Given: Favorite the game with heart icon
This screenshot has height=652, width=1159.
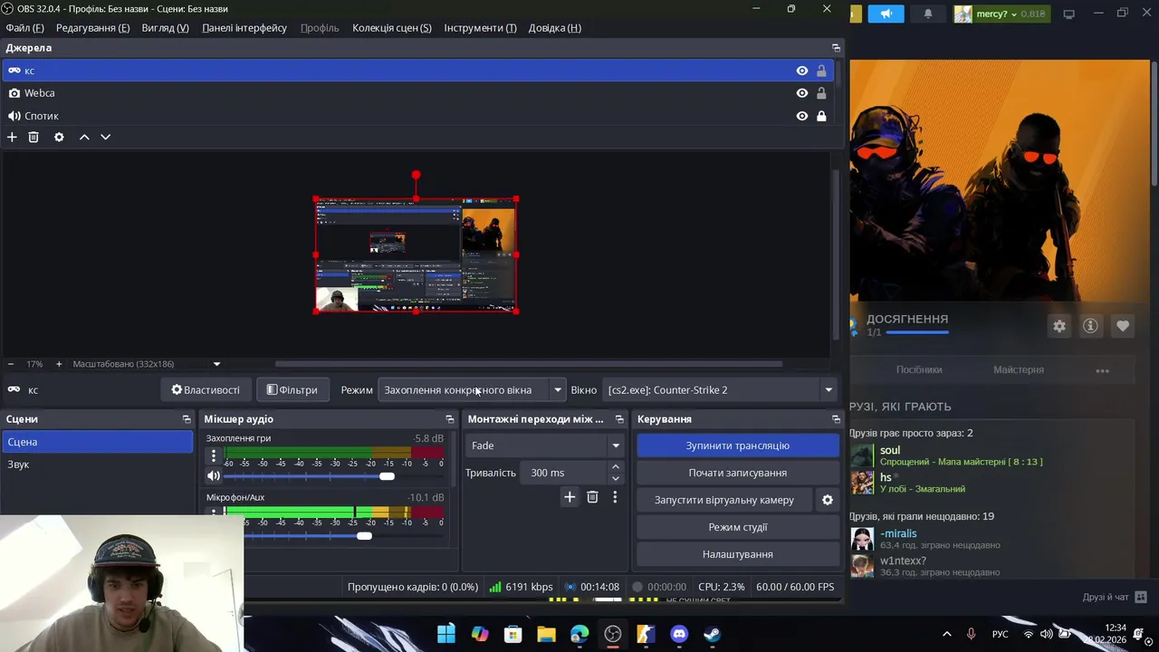Looking at the screenshot, I should point(1123,326).
